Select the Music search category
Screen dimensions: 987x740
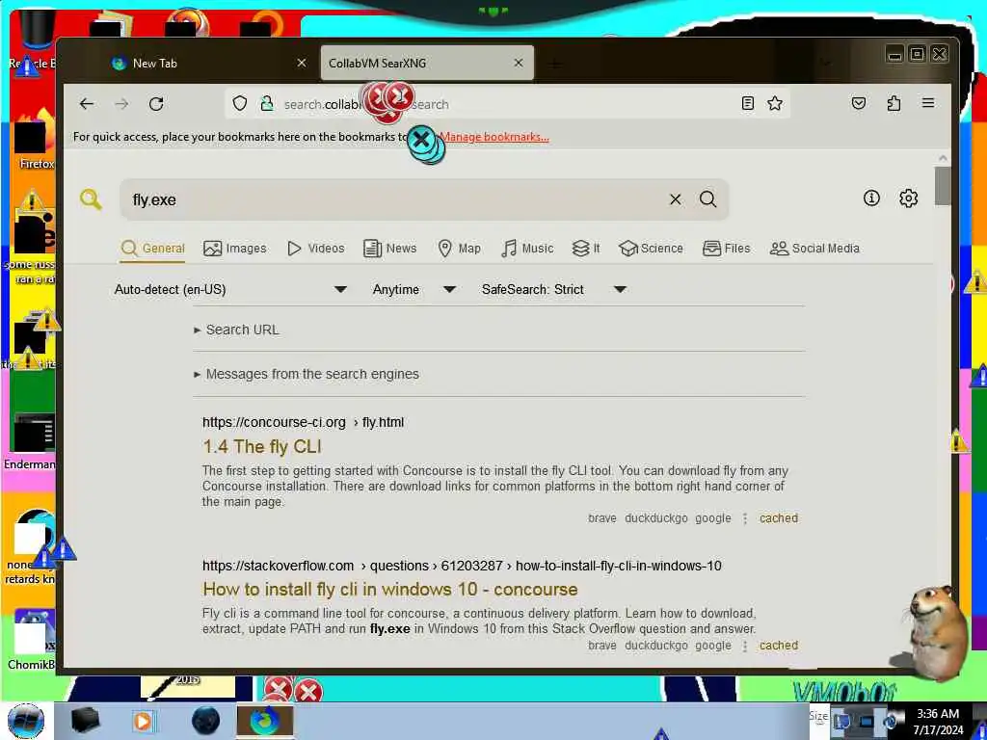pos(527,248)
